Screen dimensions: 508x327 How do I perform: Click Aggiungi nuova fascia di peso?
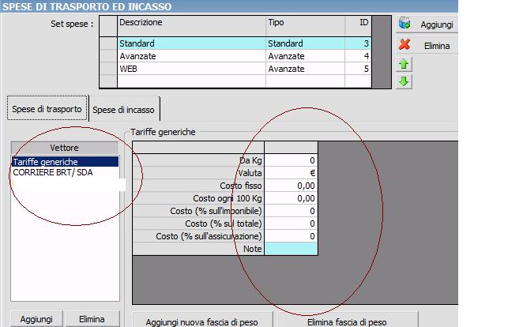coord(201,321)
